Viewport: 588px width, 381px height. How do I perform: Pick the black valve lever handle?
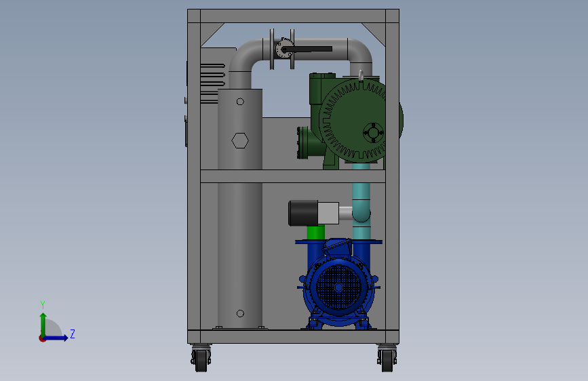click(x=307, y=49)
